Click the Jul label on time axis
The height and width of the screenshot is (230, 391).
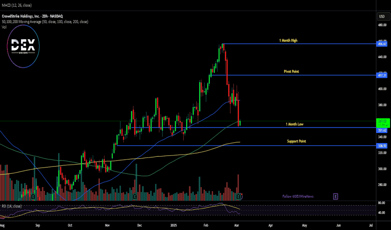371,225
